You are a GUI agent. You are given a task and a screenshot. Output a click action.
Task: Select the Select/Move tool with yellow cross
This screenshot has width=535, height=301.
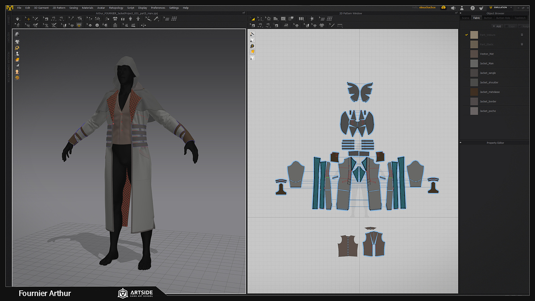28,19
